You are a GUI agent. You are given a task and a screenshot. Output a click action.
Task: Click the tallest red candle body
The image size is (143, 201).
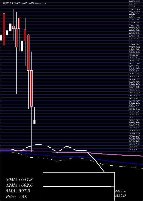coord(31,88)
